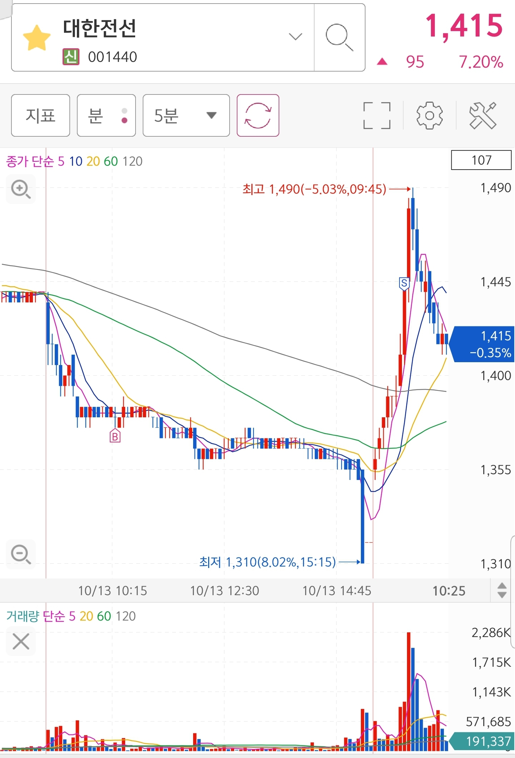This screenshot has height=758, width=515.
Task: Open chart settings gear
Action: pos(430,116)
